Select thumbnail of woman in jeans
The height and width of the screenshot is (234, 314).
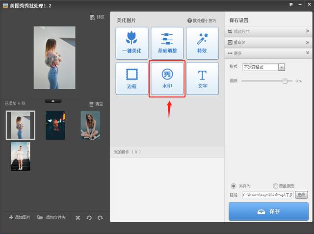tap(21, 125)
